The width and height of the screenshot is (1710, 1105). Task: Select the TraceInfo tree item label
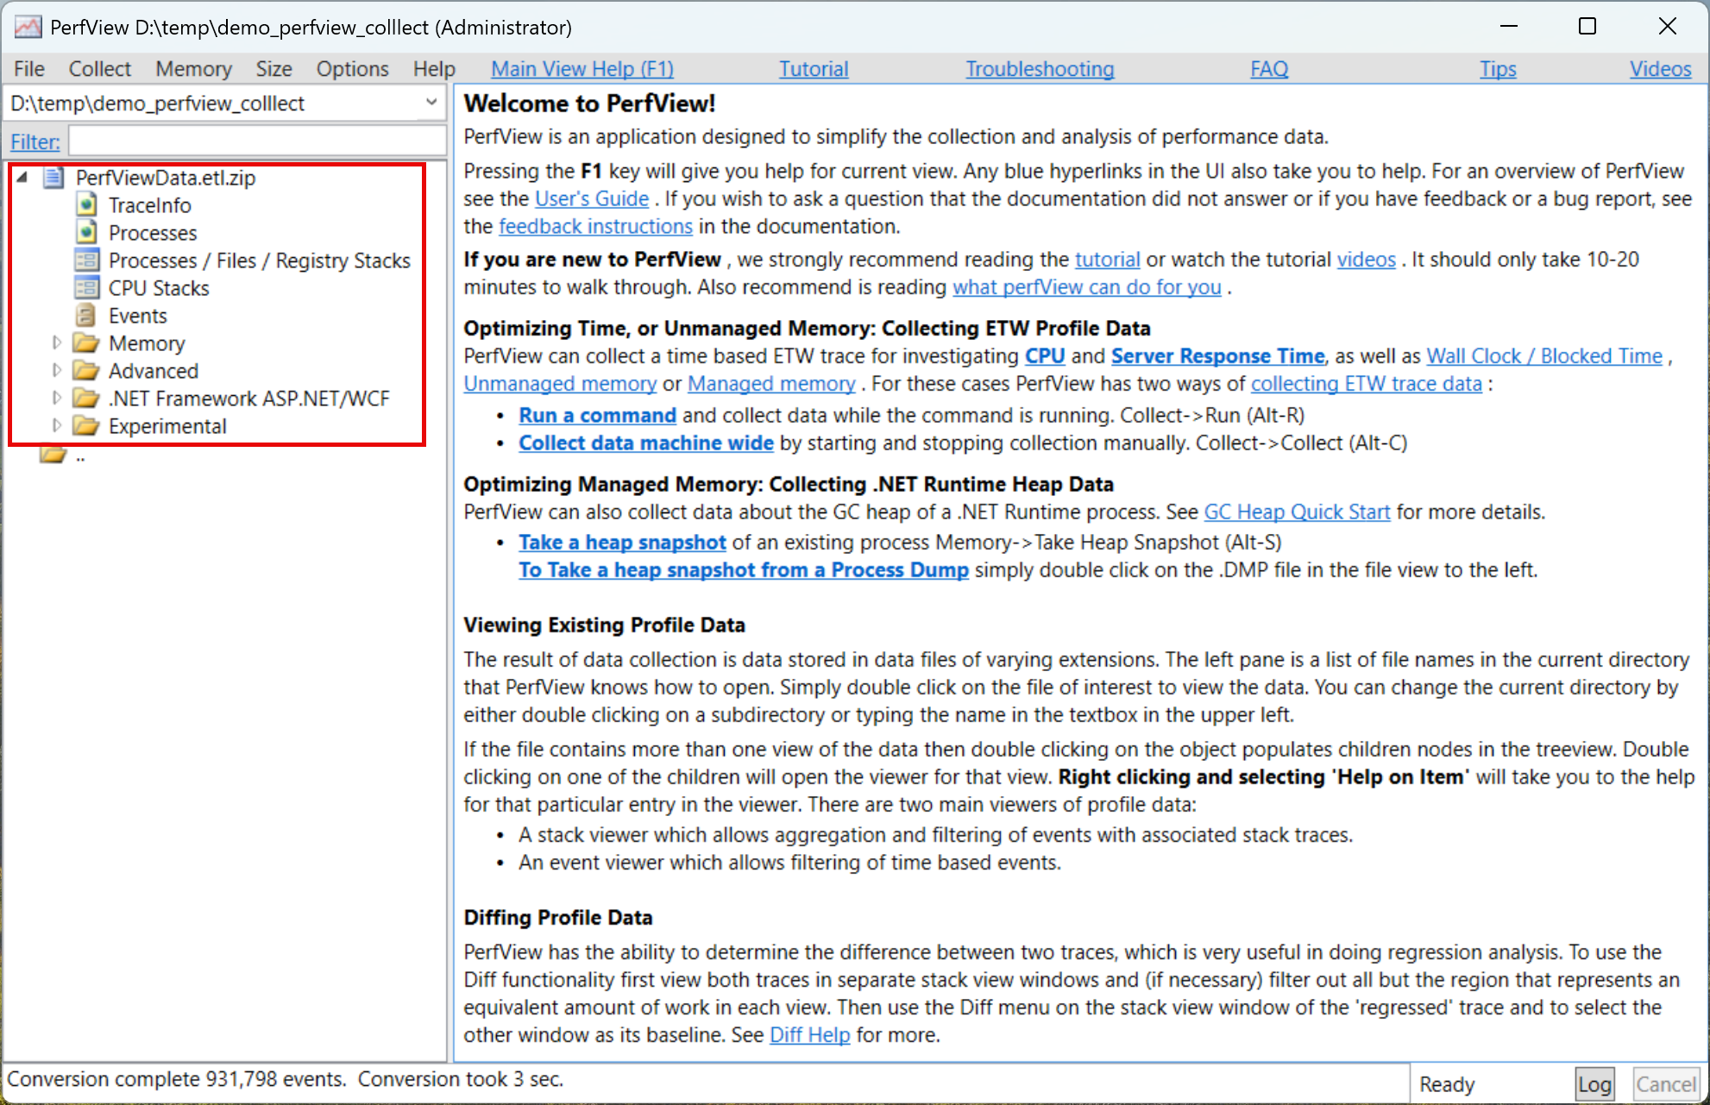tap(150, 205)
